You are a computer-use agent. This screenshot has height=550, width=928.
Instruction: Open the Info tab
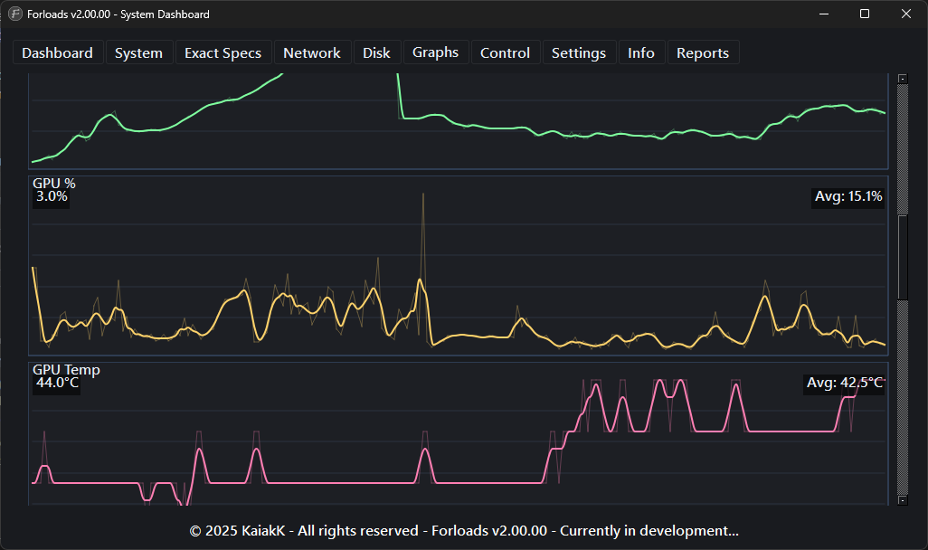640,53
